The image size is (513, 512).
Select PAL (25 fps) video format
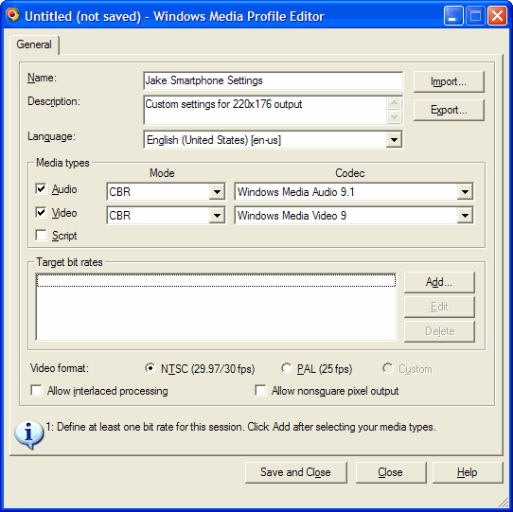pyautogui.click(x=287, y=368)
